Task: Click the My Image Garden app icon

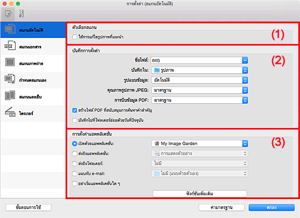Action: point(157,143)
